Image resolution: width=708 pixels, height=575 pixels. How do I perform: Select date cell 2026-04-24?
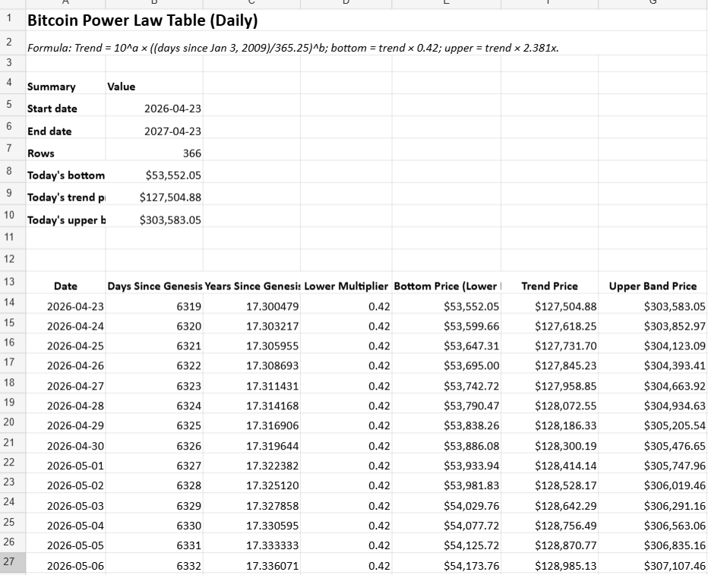[x=66, y=323]
